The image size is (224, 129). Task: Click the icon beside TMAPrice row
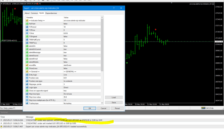point(27,43)
